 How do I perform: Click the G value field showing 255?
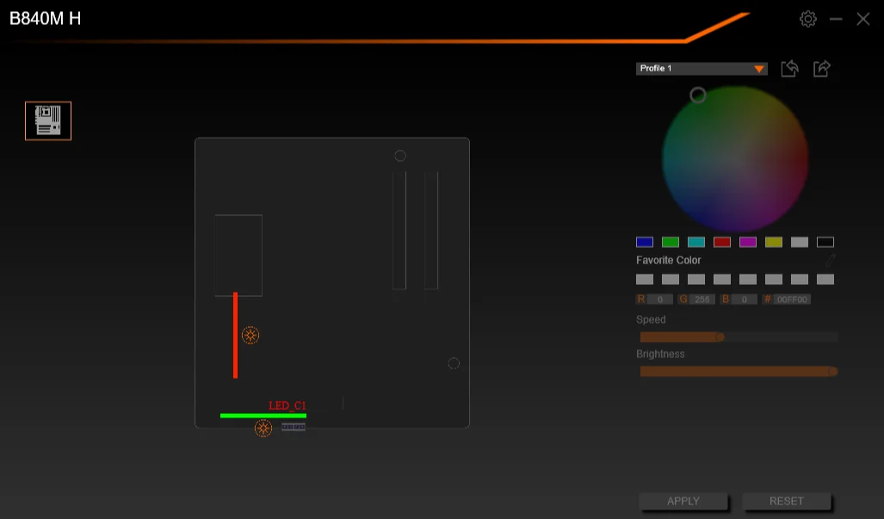[x=702, y=300]
